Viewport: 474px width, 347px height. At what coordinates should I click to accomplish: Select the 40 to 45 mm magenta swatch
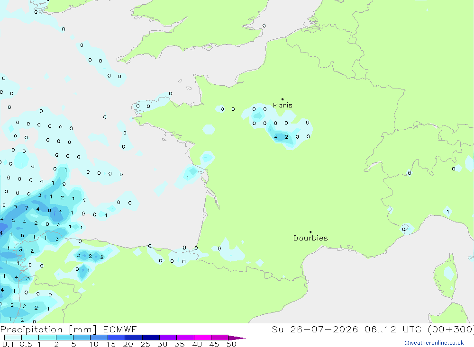tap(202, 338)
